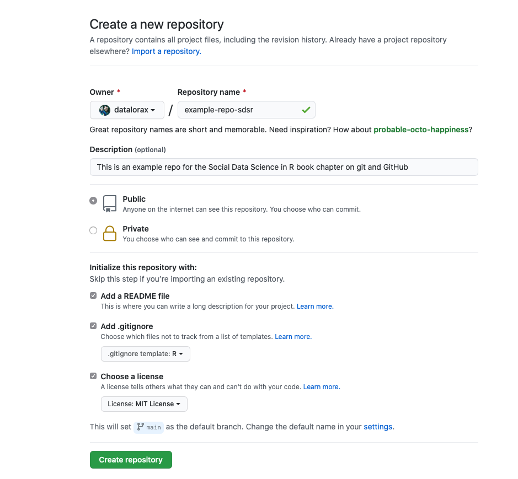The height and width of the screenshot is (479, 518).
Task: Expand the .gitignore template: R dropdown
Action: (145, 353)
